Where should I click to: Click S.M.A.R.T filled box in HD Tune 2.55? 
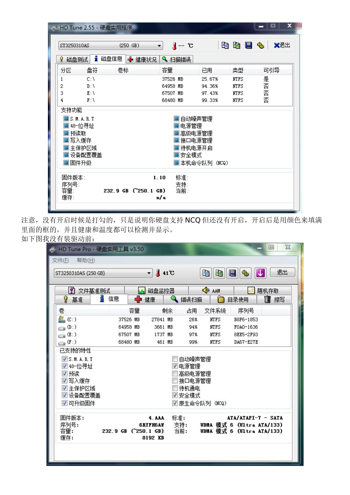click(66, 119)
